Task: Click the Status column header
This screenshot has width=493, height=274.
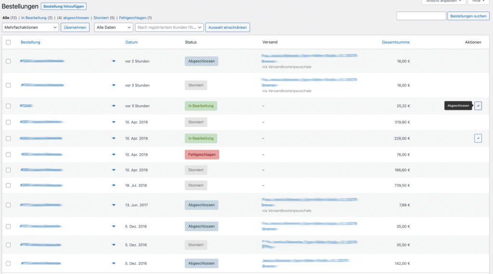Action: tap(191, 42)
